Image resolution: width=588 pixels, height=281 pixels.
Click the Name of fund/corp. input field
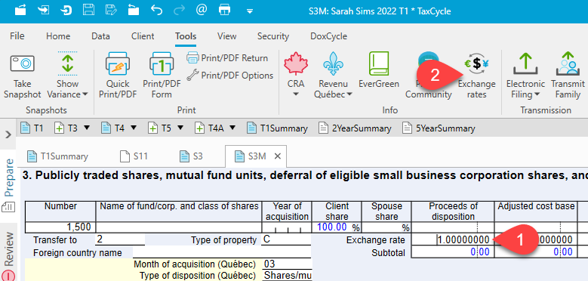pos(179,227)
